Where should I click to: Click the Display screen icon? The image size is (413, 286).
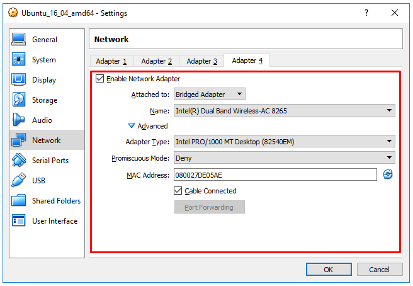click(x=18, y=79)
